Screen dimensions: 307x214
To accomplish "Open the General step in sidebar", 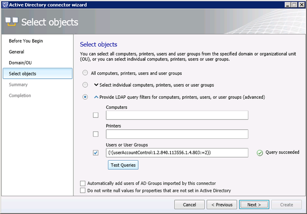I will coord(16,52).
